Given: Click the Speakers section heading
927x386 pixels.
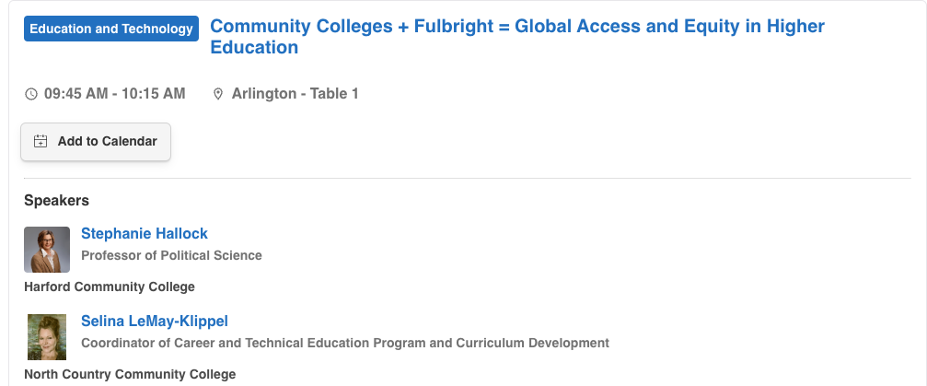Looking at the screenshot, I should [56, 200].
